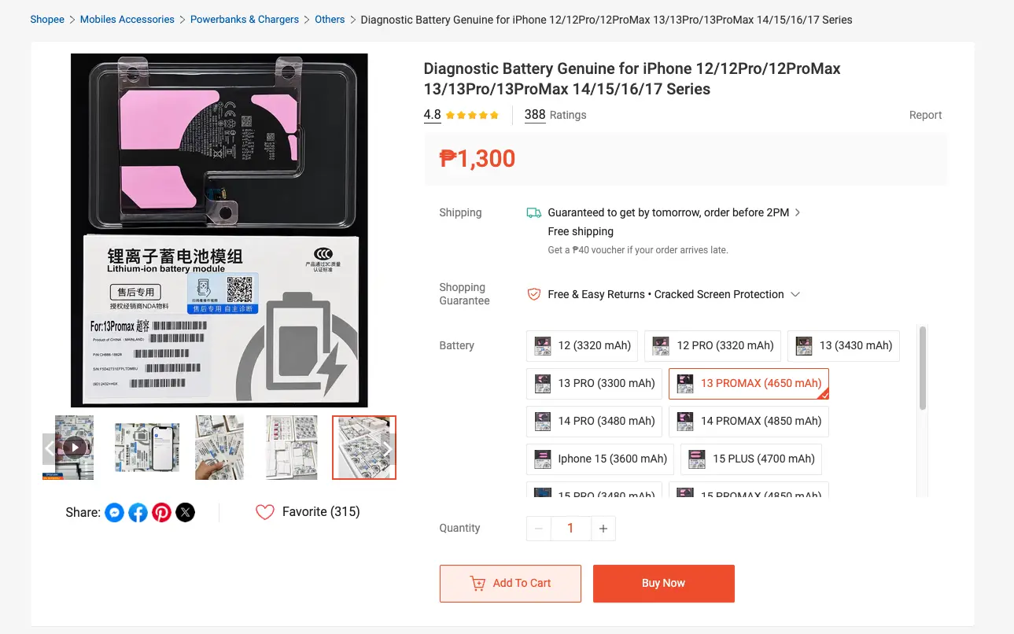This screenshot has height=634, width=1014.
Task: Go to Powerbanks & Chargers breadcrumb
Action: [245, 19]
